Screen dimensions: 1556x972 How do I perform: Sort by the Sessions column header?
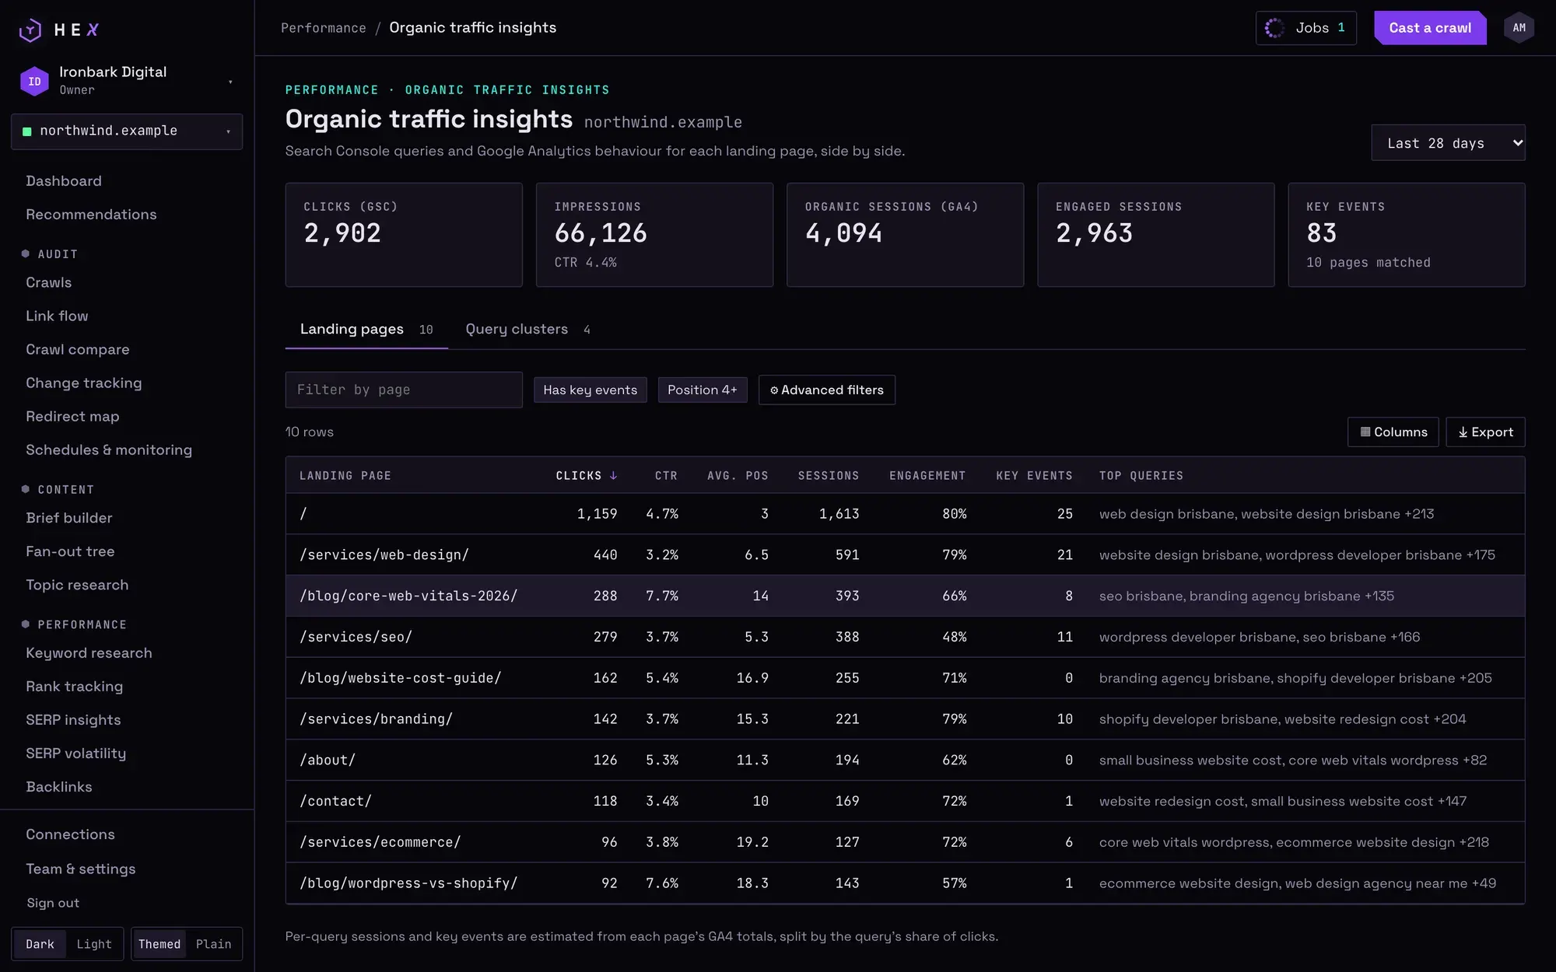828,475
